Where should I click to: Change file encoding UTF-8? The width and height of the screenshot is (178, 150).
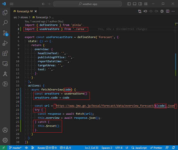119,148
